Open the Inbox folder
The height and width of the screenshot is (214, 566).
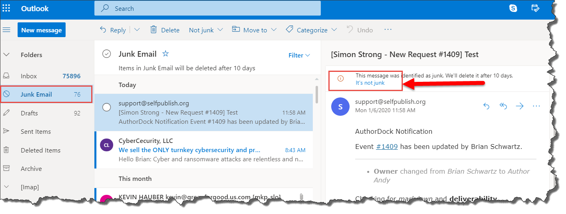tap(46, 76)
